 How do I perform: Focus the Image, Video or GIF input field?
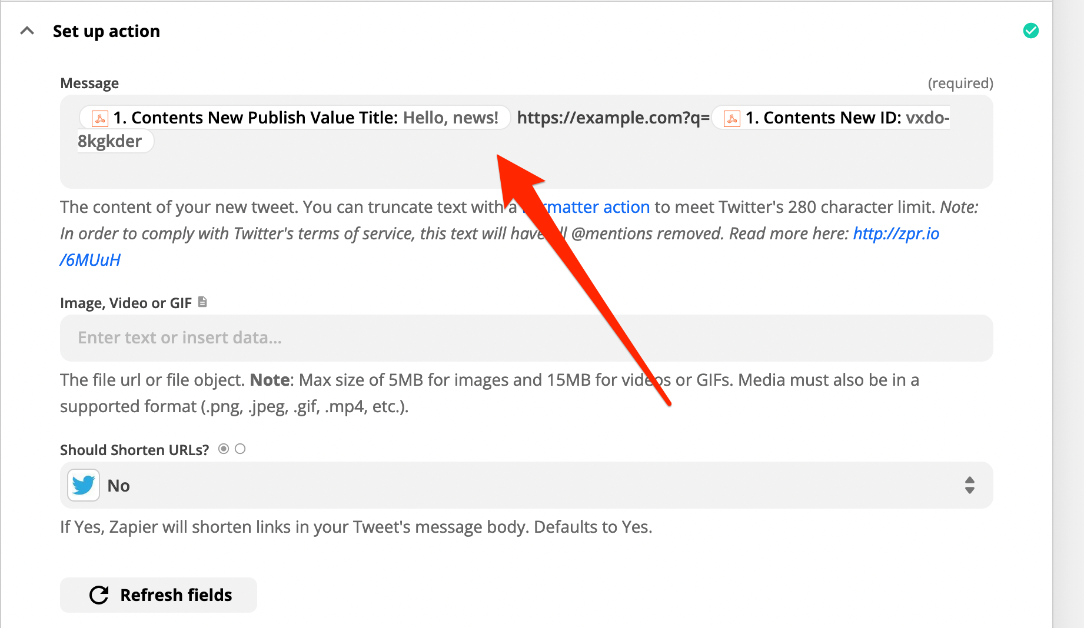tap(526, 338)
